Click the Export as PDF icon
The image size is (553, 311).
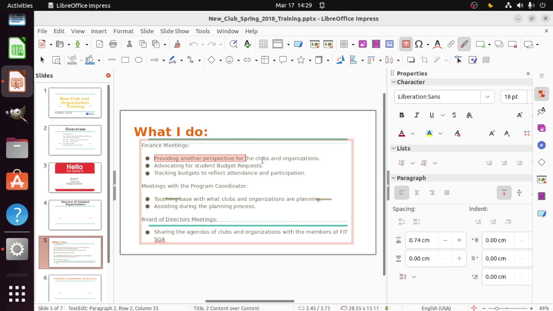(99, 44)
